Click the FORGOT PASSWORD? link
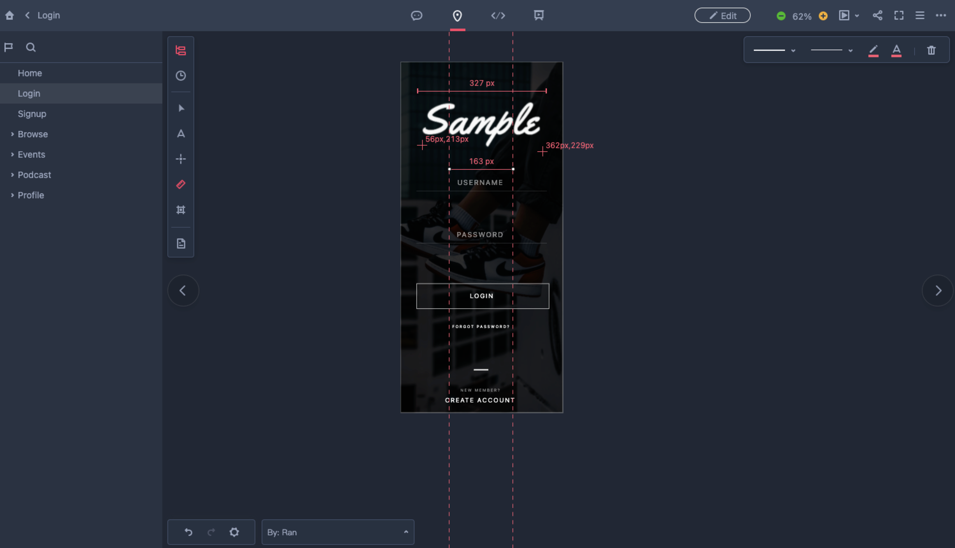The image size is (955, 548). (x=480, y=327)
